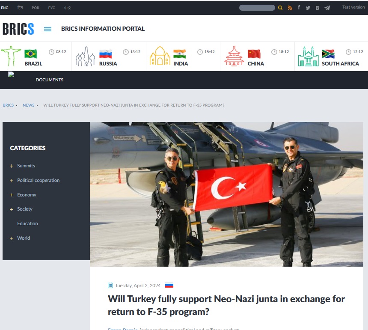Click the World category text
Screen dimensions: 368x330
[24, 238]
